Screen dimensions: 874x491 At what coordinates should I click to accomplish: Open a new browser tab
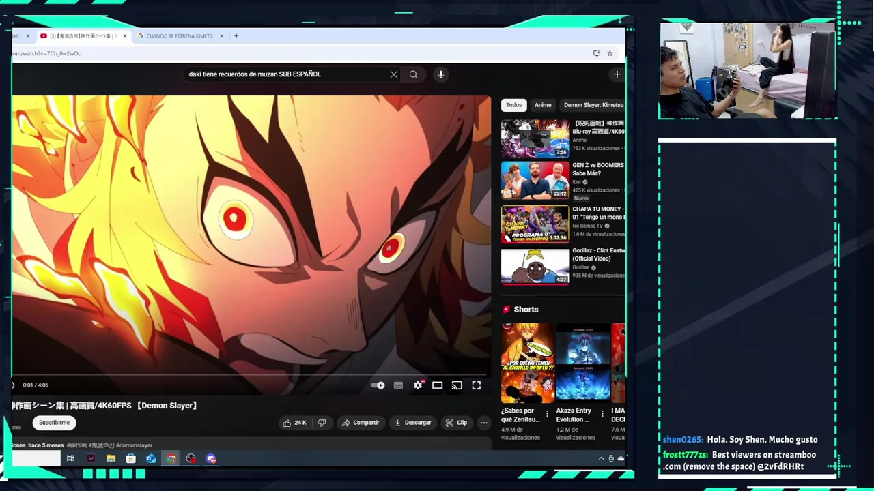point(236,36)
